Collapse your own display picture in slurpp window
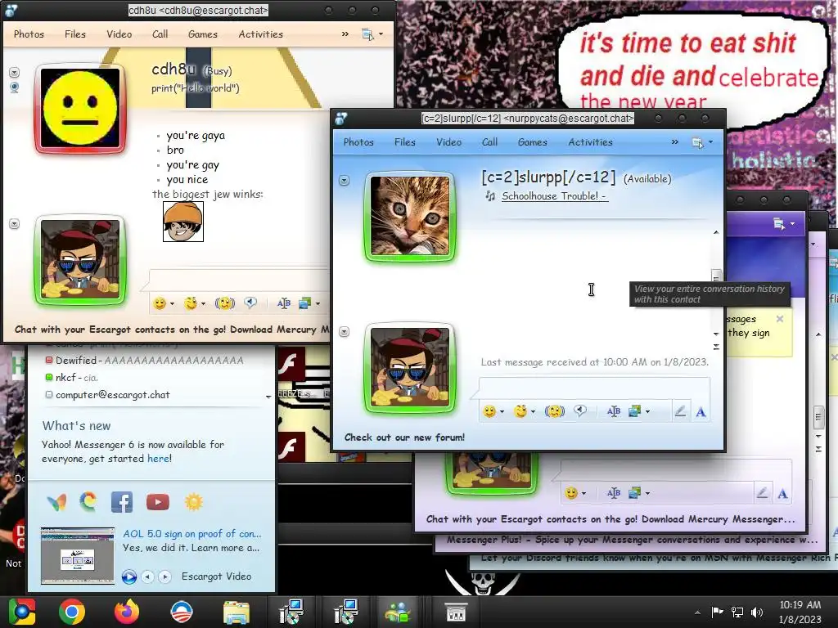The image size is (838, 628). (x=345, y=332)
